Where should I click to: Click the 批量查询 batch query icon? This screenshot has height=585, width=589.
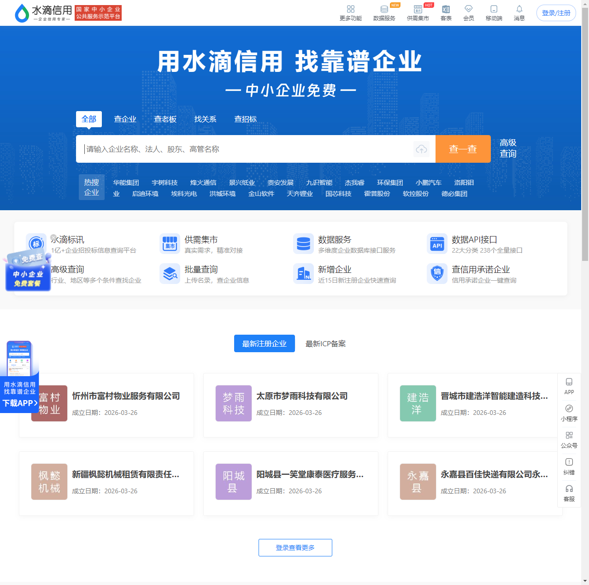170,273
